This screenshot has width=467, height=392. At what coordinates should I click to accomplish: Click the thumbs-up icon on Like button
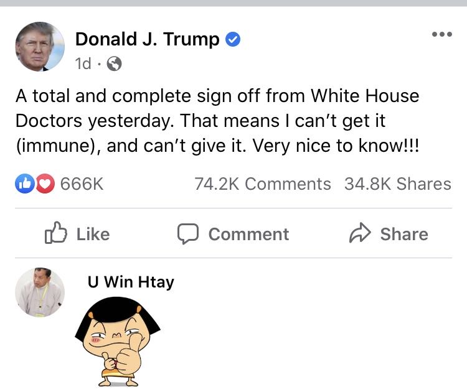coord(56,233)
